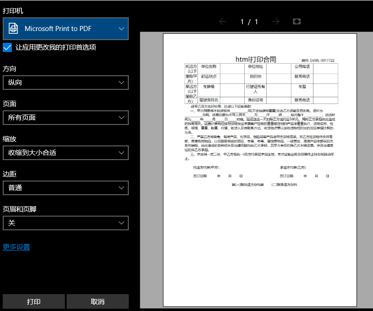Viewport: 373px width, 311px height.
Task: Click the page number 1 / 1 indicator
Action: click(249, 22)
